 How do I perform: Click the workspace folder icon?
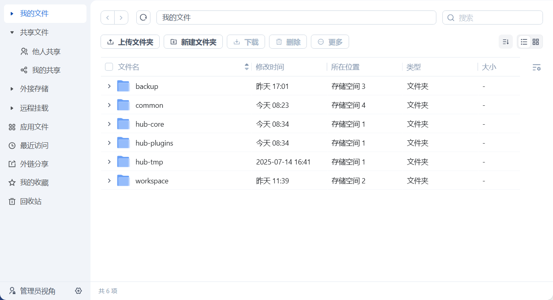(x=123, y=181)
